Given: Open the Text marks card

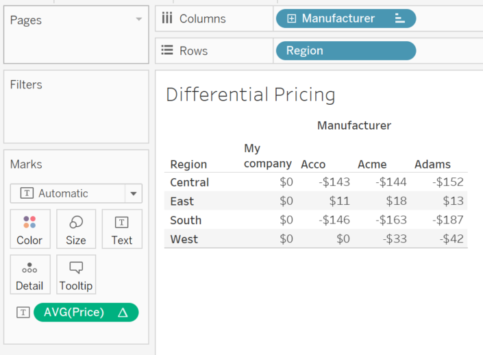Looking at the screenshot, I should click(x=122, y=229).
